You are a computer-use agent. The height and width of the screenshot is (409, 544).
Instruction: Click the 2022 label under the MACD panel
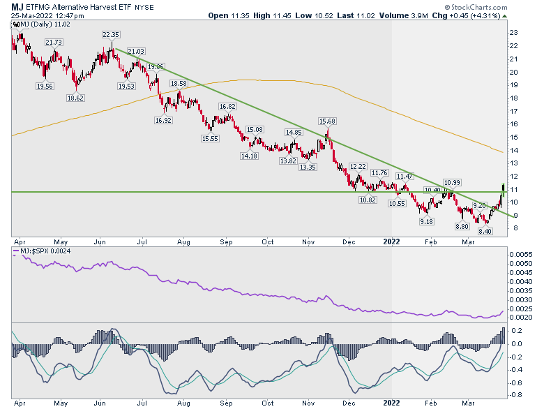(x=391, y=403)
